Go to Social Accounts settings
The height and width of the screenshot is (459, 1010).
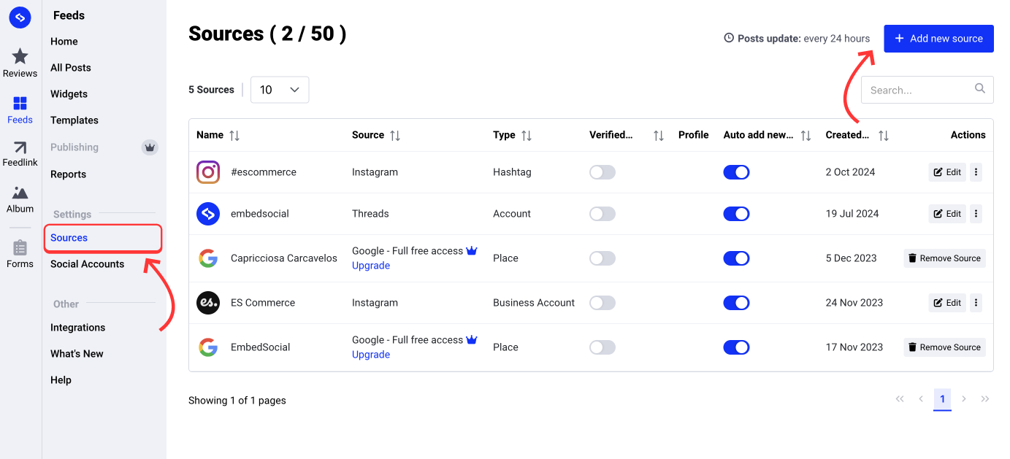[x=87, y=263]
